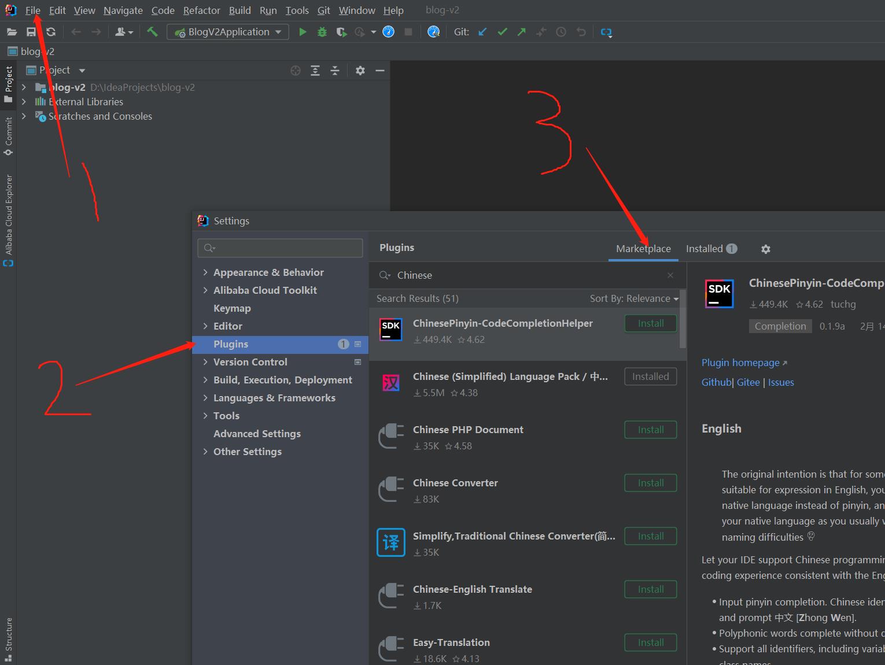Expand External Libraries in the project tree
885x665 pixels.
click(x=23, y=101)
